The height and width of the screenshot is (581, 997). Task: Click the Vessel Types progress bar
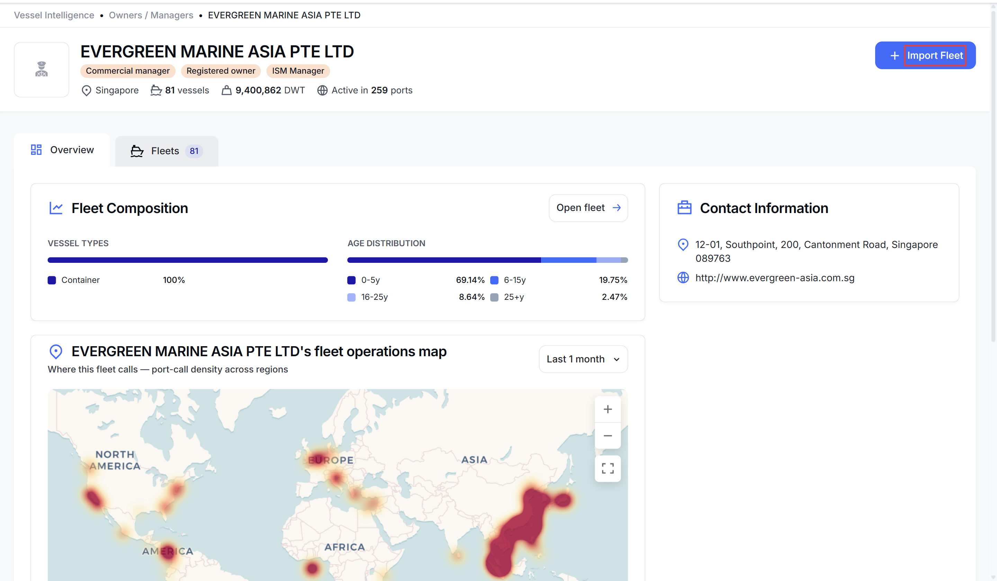click(188, 260)
